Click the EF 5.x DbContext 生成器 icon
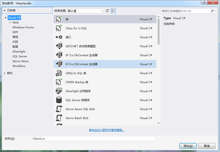 click(x=59, y=55)
